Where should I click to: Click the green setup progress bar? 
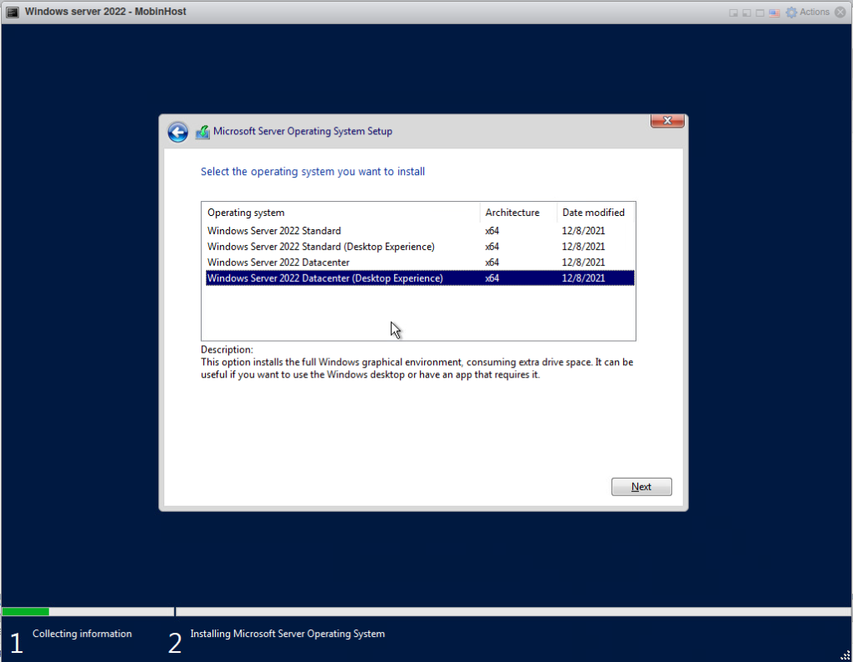pyautogui.click(x=26, y=612)
